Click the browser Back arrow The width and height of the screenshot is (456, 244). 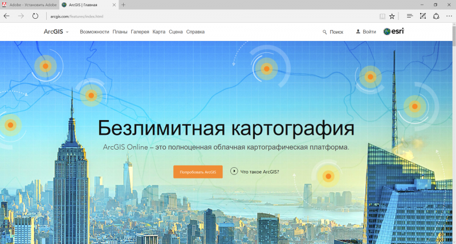(6, 16)
